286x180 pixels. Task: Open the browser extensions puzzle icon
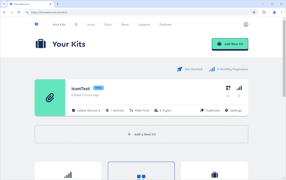click(x=264, y=12)
